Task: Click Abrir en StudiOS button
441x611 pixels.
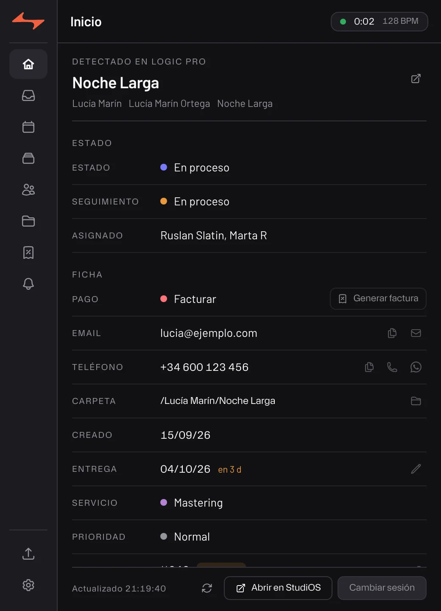Action: (278, 588)
